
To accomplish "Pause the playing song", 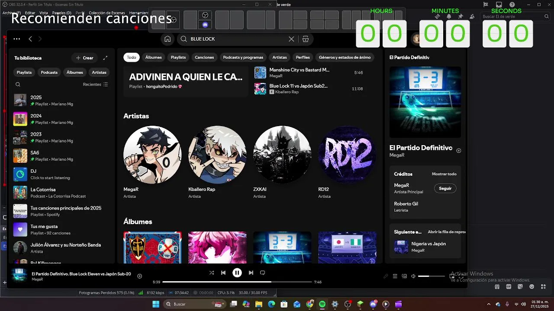I will tap(237, 273).
